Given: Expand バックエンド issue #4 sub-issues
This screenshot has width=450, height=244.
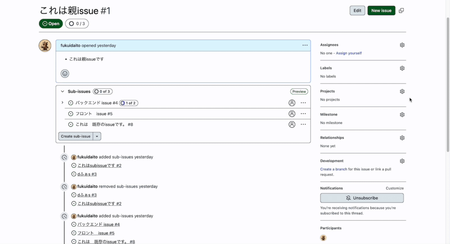Looking at the screenshot, I should point(62,103).
